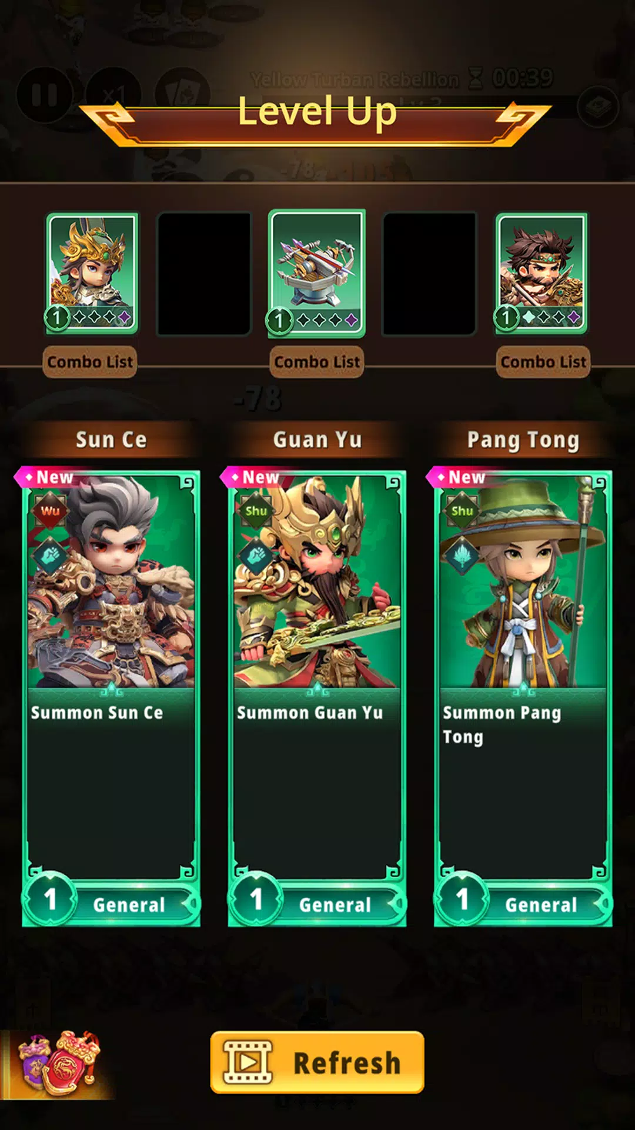Tap the ballista weapon card icon

(316, 274)
